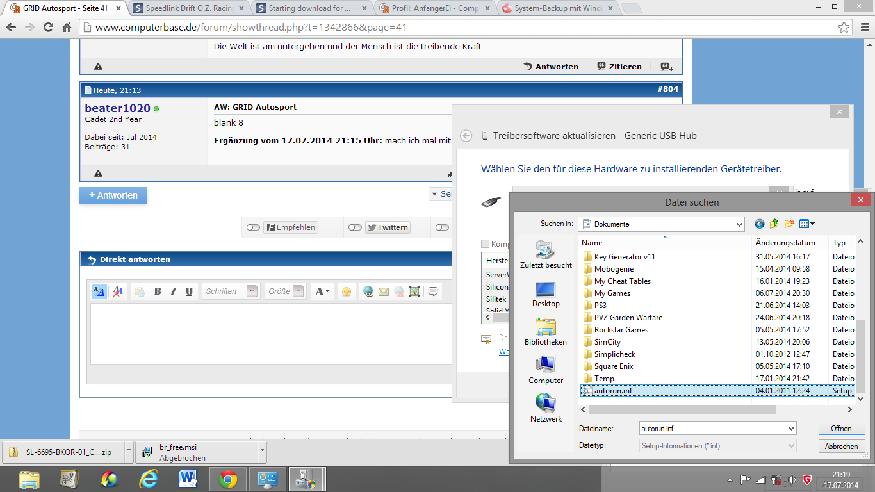The image size is (875, 492).
Task: Click the + Antworten button
Action: [x=113, y=195]
